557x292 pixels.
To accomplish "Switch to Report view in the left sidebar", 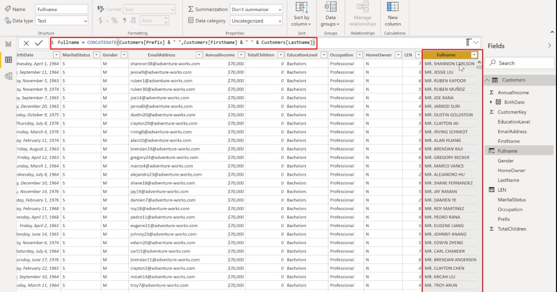I will pos(7,43).
